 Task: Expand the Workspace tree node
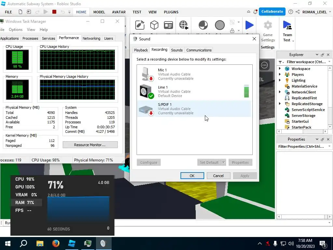280,68
